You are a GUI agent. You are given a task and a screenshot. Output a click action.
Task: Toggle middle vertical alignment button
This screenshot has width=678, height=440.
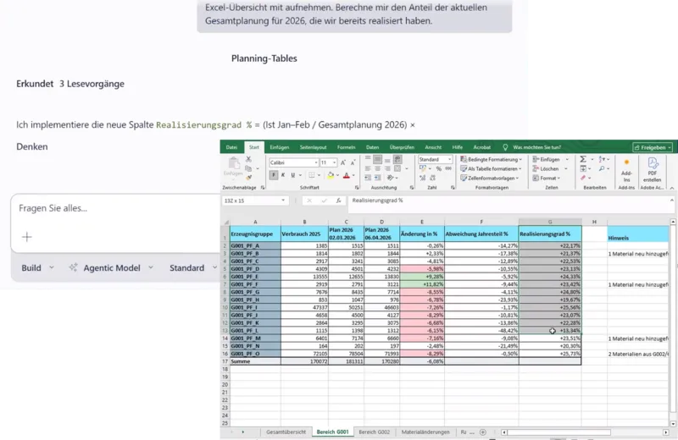tap(377, 159)
